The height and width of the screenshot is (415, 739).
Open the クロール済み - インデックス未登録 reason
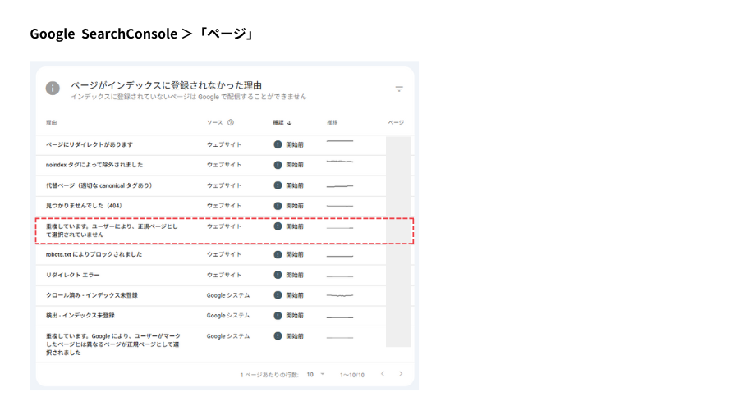tap(91, 295)
